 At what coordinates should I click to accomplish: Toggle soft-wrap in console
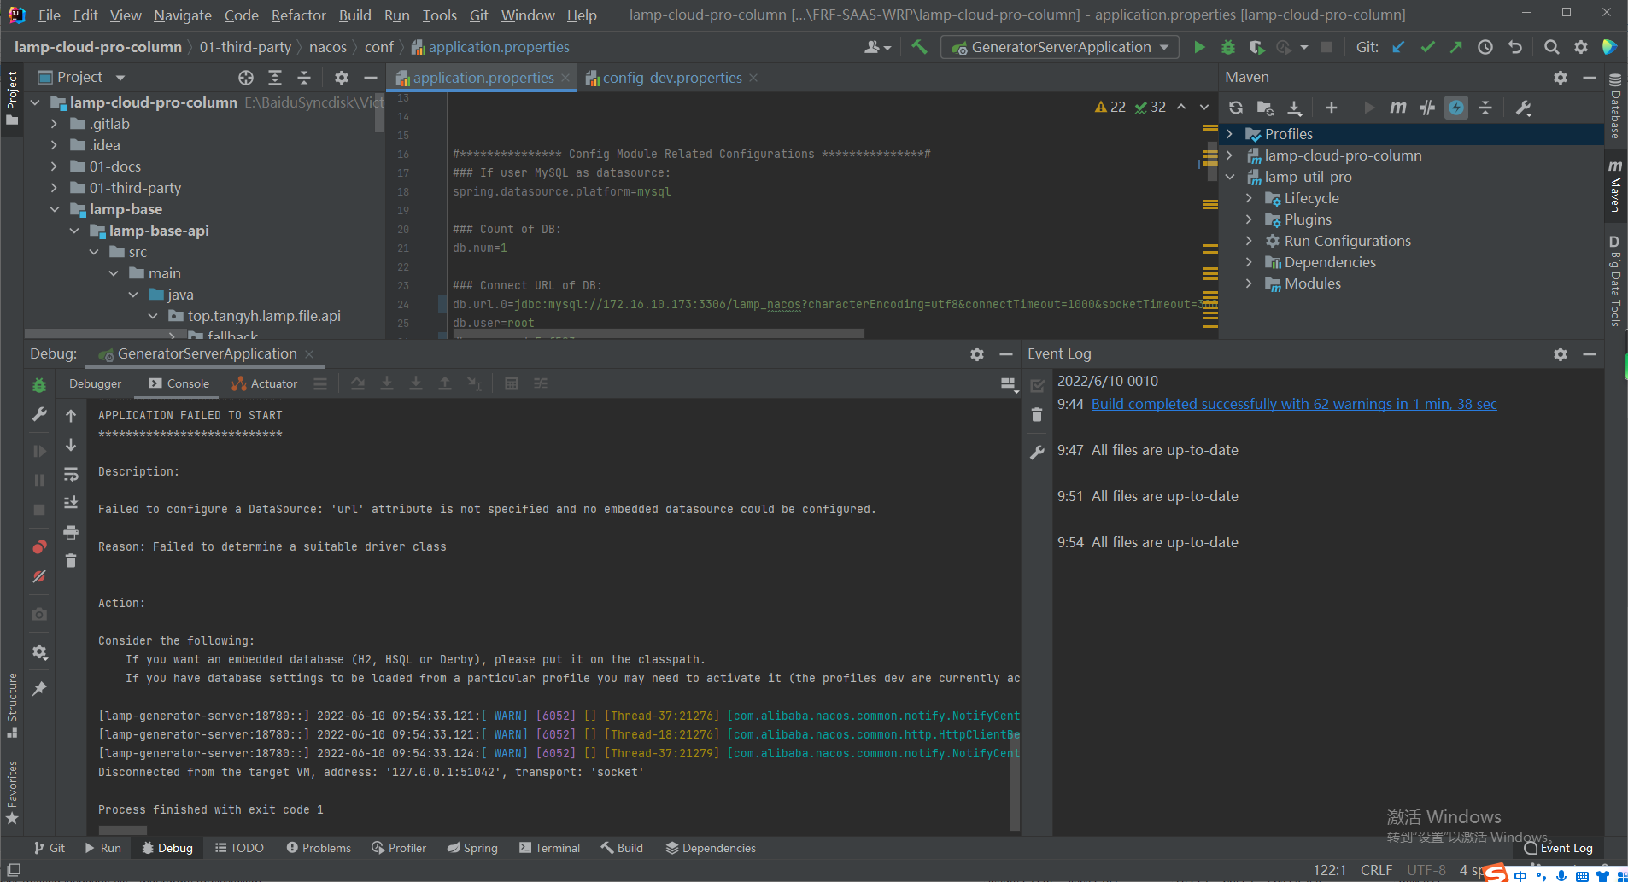71,474
